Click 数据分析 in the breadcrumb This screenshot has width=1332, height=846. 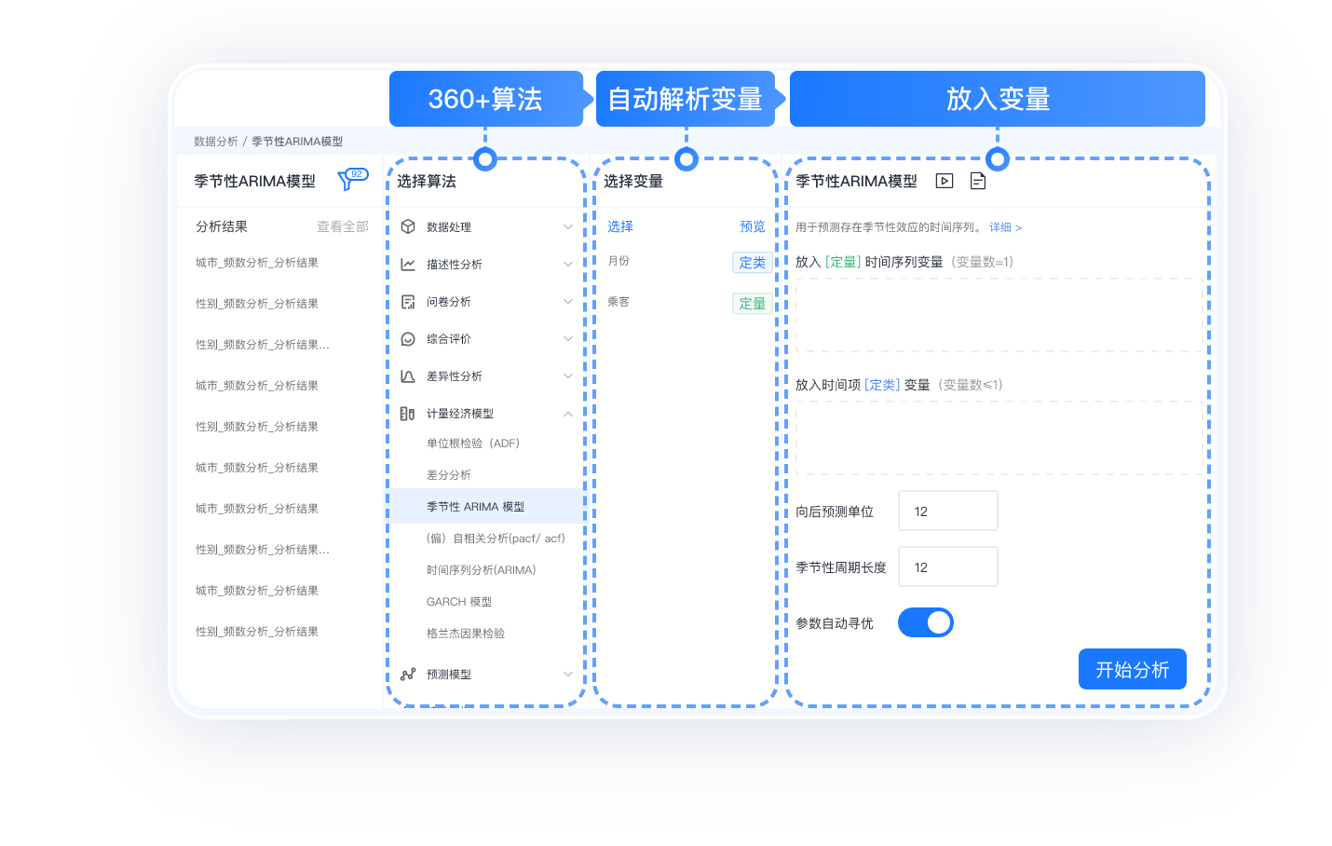[x=216, y=142]
